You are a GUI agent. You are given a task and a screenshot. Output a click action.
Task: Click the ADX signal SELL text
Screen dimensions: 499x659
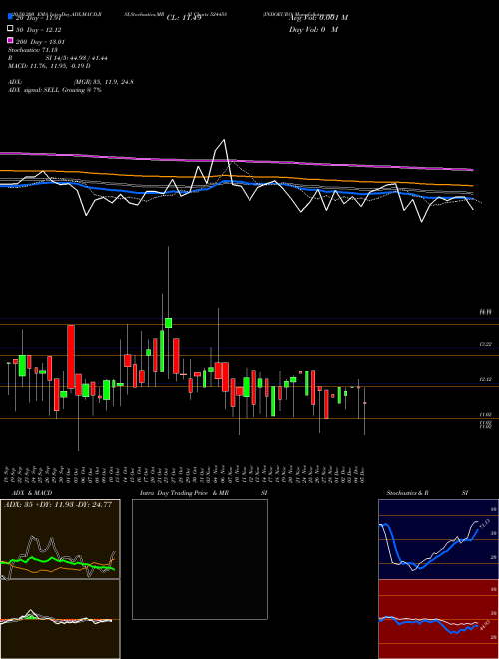point(55,90)
